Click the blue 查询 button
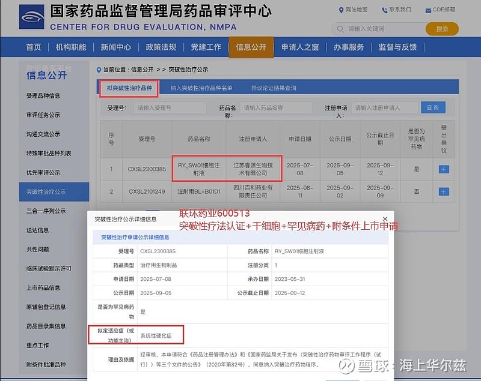481x381 pixels. 433,107
